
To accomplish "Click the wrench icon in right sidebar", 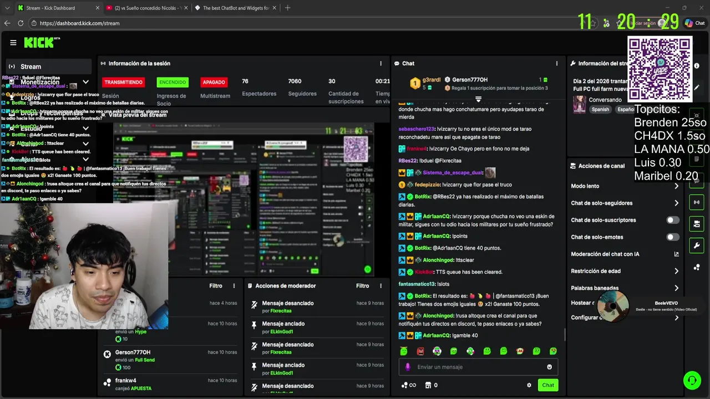I will pyautogui.click(x=697, y=245).
